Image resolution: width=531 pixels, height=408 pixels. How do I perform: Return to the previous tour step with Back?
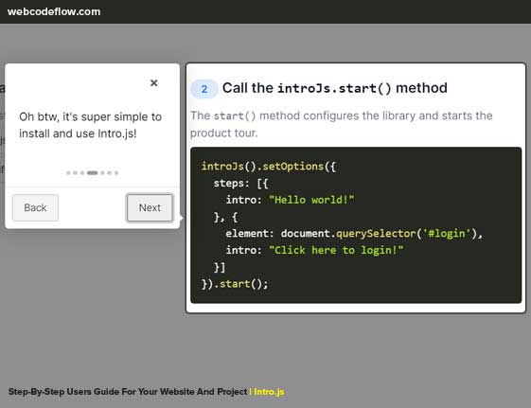point(35,207)
